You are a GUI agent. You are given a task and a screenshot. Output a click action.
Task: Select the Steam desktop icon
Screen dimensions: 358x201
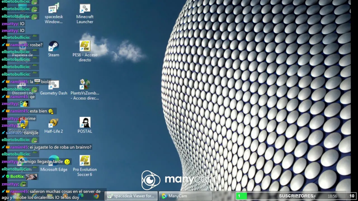coord(53,49)
